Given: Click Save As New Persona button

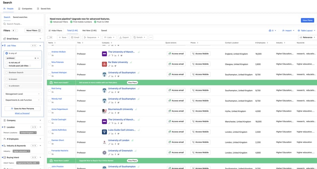Looking at the screenshot, I should pos(23,109).
